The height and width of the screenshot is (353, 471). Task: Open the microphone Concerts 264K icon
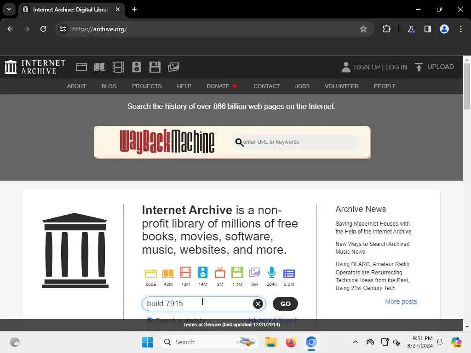pyautogui.click(x=271, y=273)
